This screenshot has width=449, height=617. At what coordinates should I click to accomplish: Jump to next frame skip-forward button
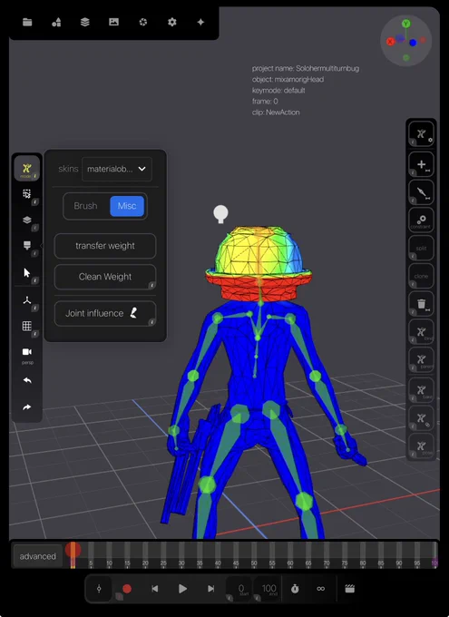pyautogui.click(x=211, y=589)
